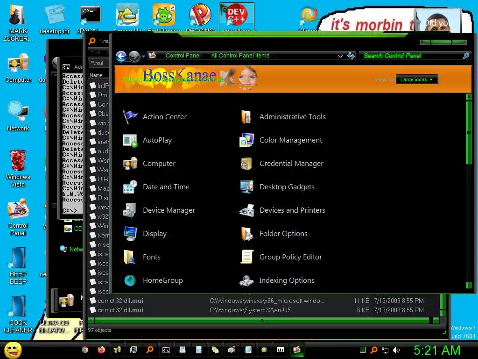Viewport: 478px width, 359px height.
Task: Open the Display monitor icon
Action: 130,234
